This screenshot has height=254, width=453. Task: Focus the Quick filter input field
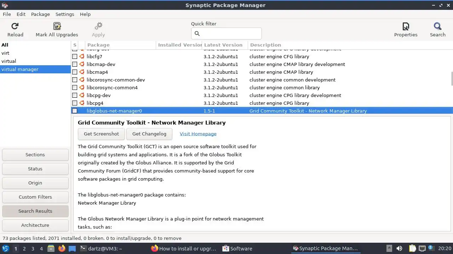click(x=226, y=34)
